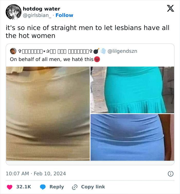Viewport: 180px width, 194px height.
Task: Open the @lilgendszn handle
Action: pos(122,51)
